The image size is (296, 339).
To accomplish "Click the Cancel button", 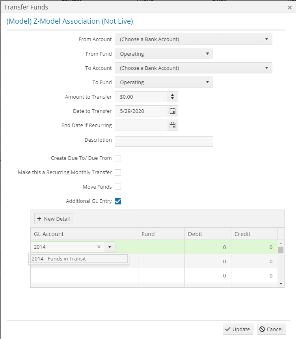I will (x=272, y=329).
